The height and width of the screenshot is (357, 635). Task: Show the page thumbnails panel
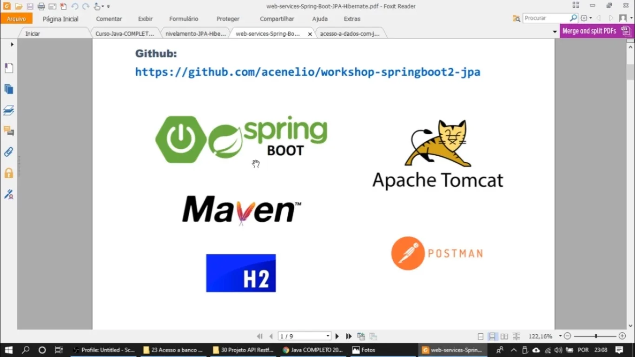point(9,89)
